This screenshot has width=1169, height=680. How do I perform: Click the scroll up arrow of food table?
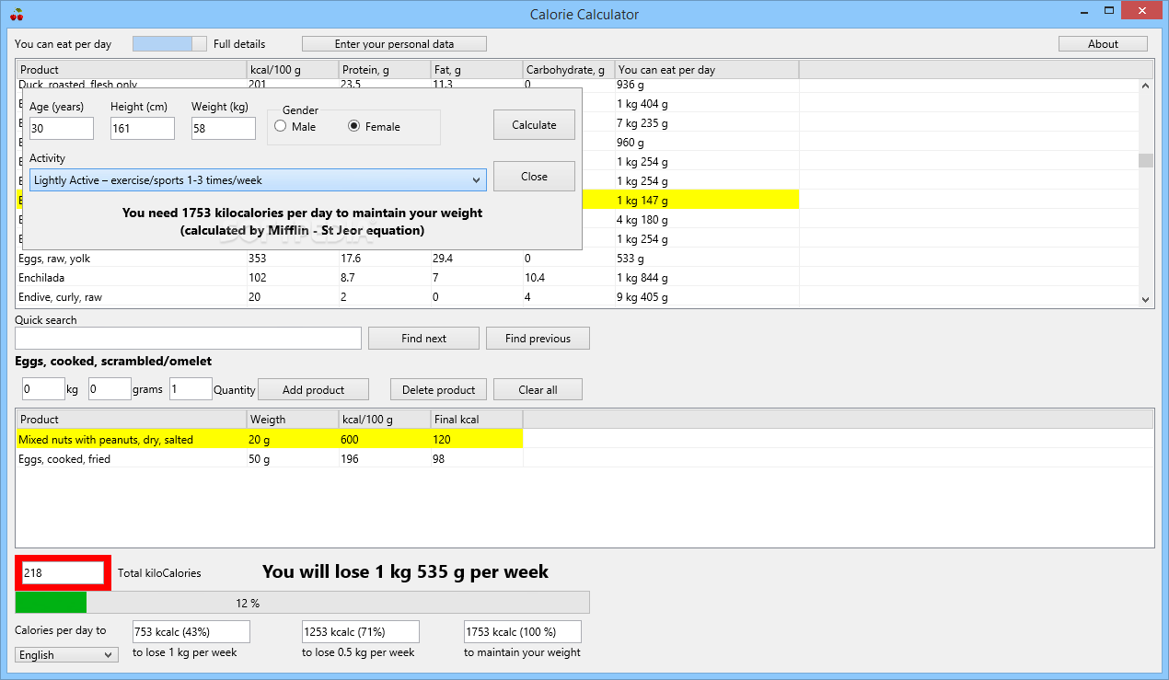tap(1146, 86)
